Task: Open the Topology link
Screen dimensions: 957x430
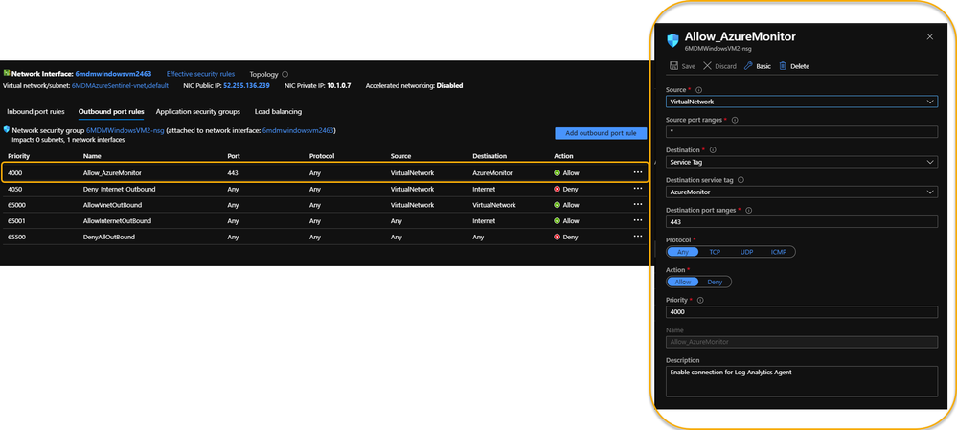Action: point(263,74)
